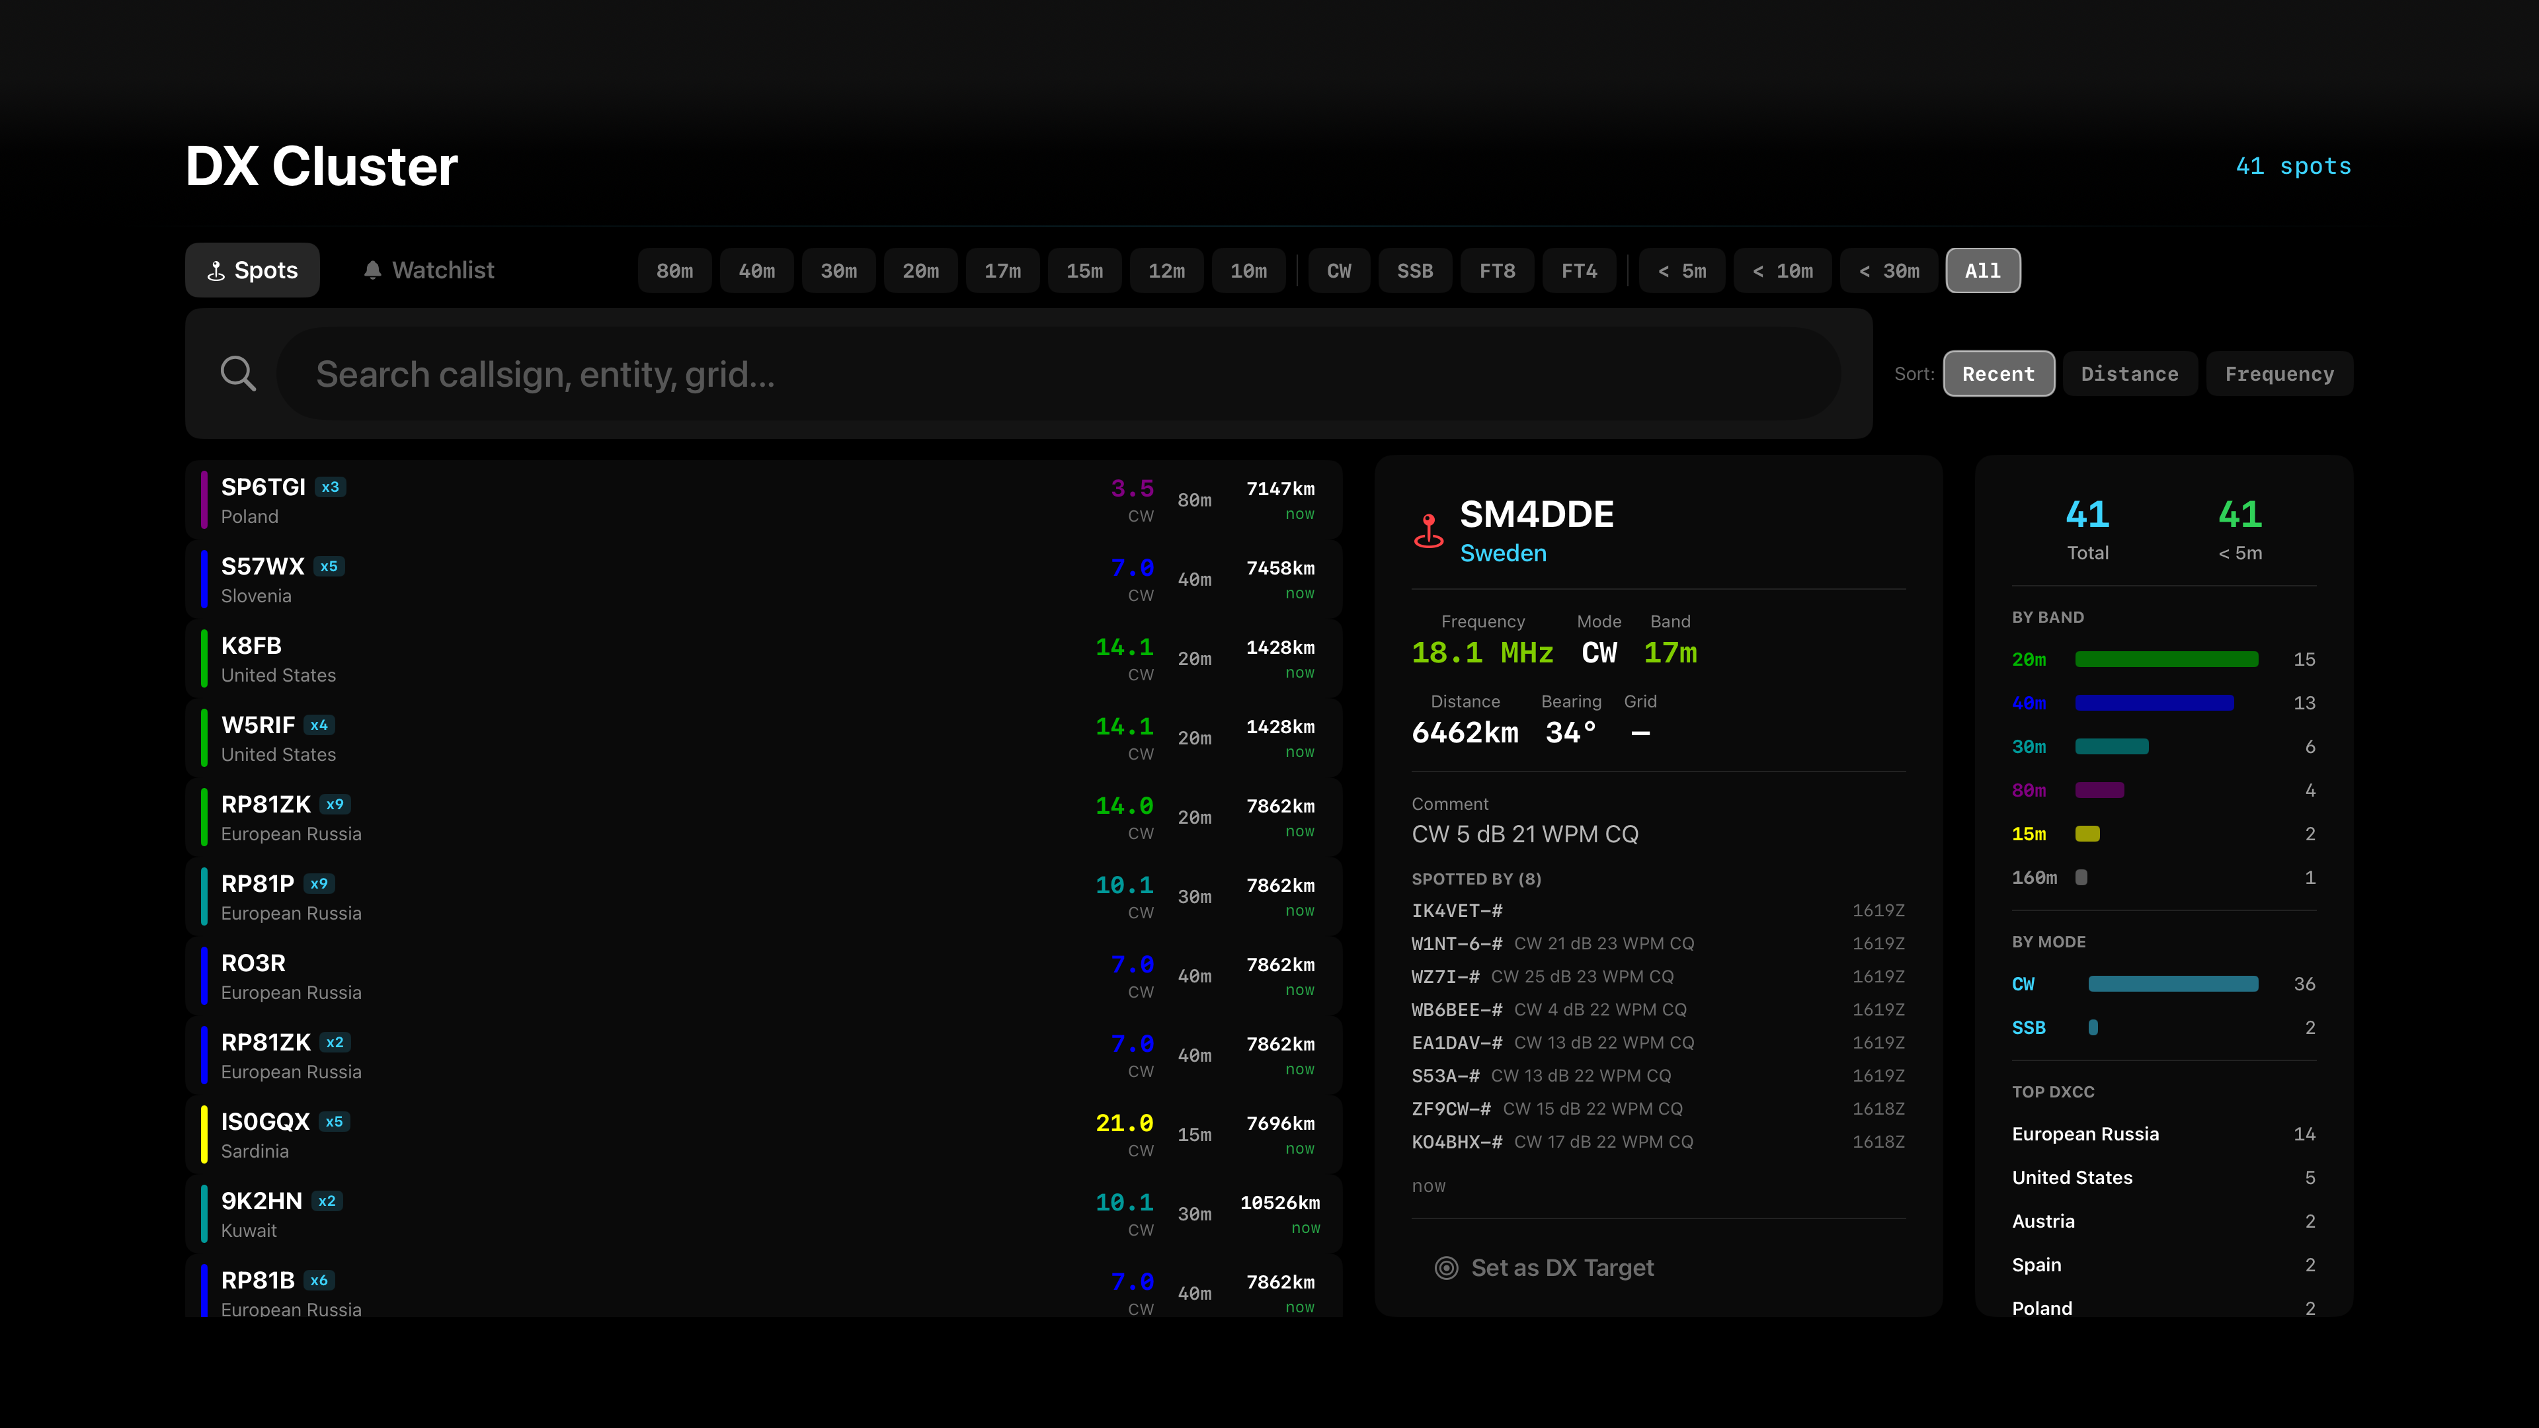Open the S57WX Slovenia spot
Viewport: 2539px width, 1428px height.
764,580
